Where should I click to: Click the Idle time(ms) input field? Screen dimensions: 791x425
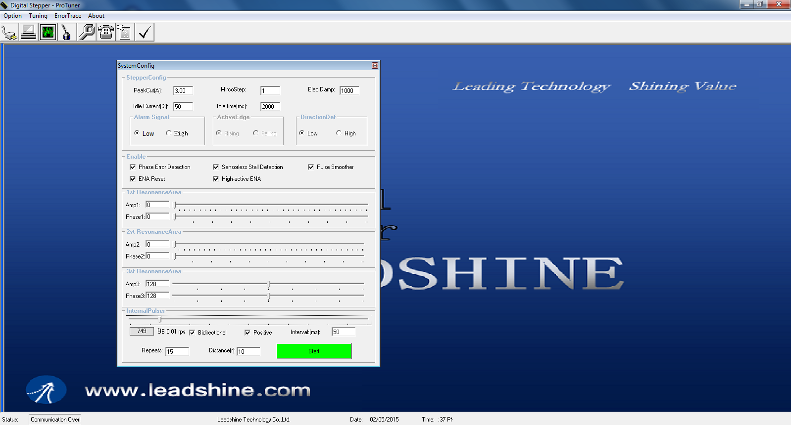click(270, 106)
